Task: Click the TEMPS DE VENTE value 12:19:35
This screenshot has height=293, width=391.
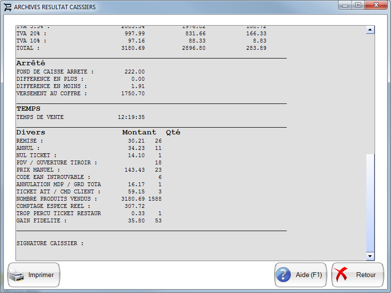Action: (131, 117)
